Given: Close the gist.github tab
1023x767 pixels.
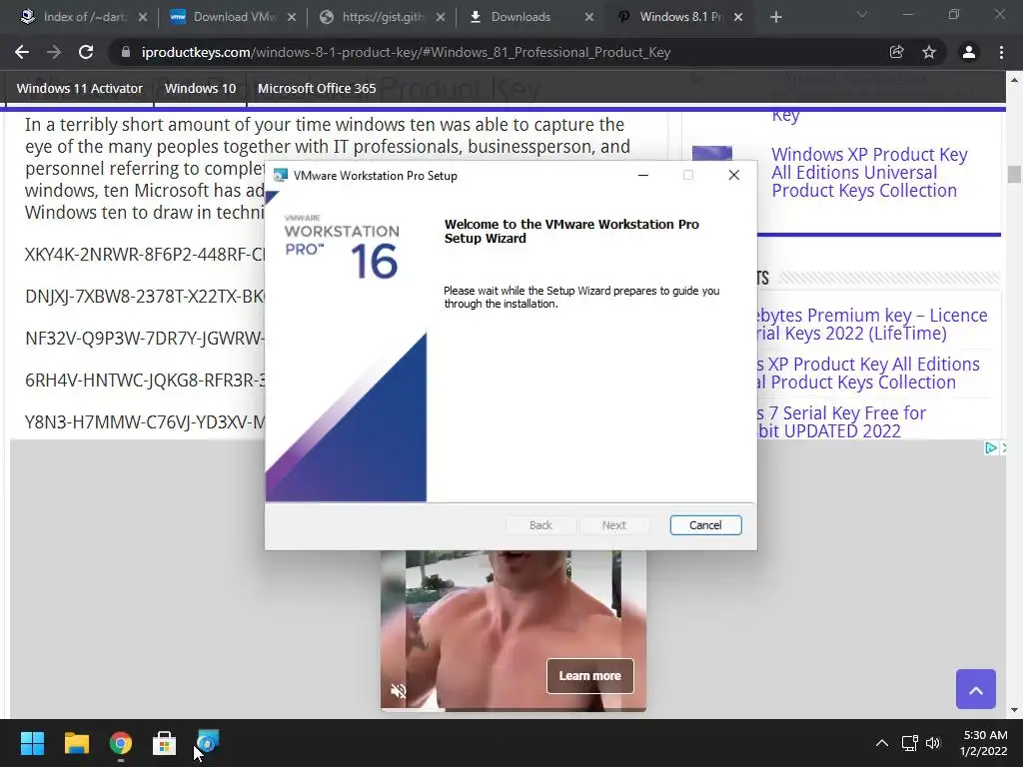Looking at the screenshot, I should point(441,17).
